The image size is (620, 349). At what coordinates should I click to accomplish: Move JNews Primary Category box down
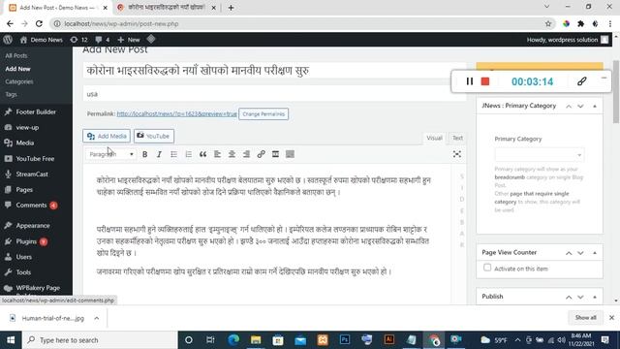[580, 106]
